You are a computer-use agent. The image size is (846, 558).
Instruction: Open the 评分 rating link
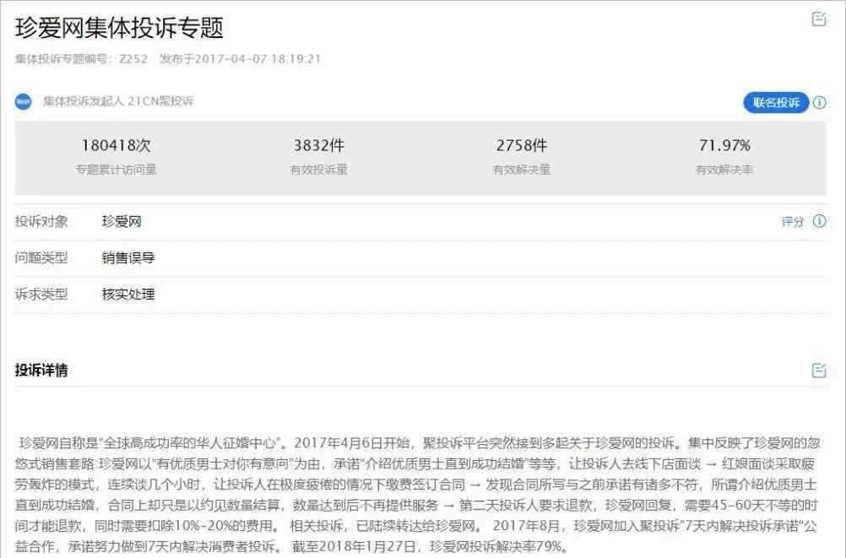click(792, 222)
